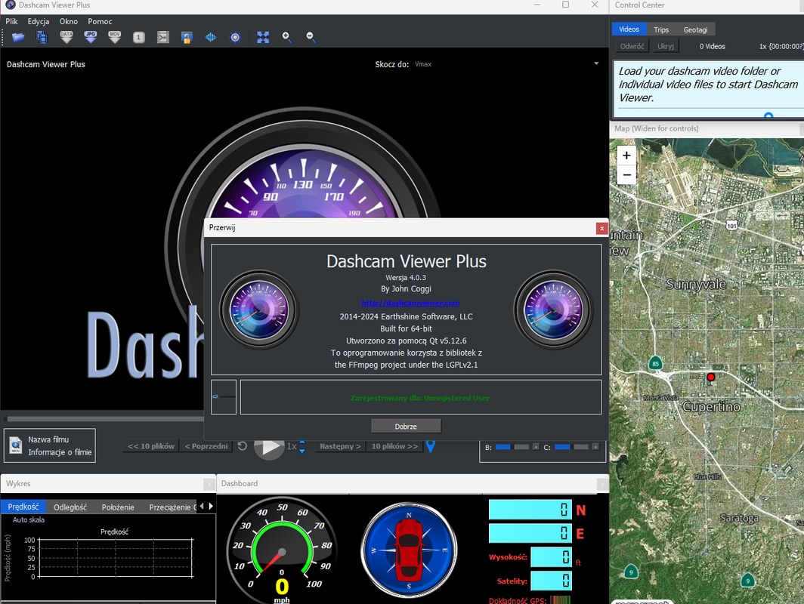The image size is (804, 604).
Task: Open the Skocz do Vmax dropdown
Action: (x=507, y=64)
